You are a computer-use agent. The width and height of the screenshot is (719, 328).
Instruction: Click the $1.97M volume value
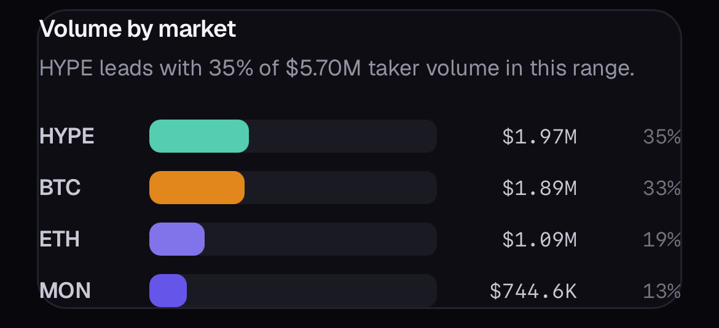540,137
